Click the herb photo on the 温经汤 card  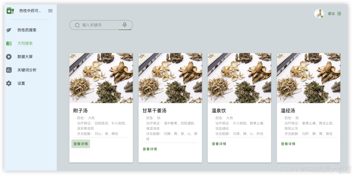click(308, 78)
